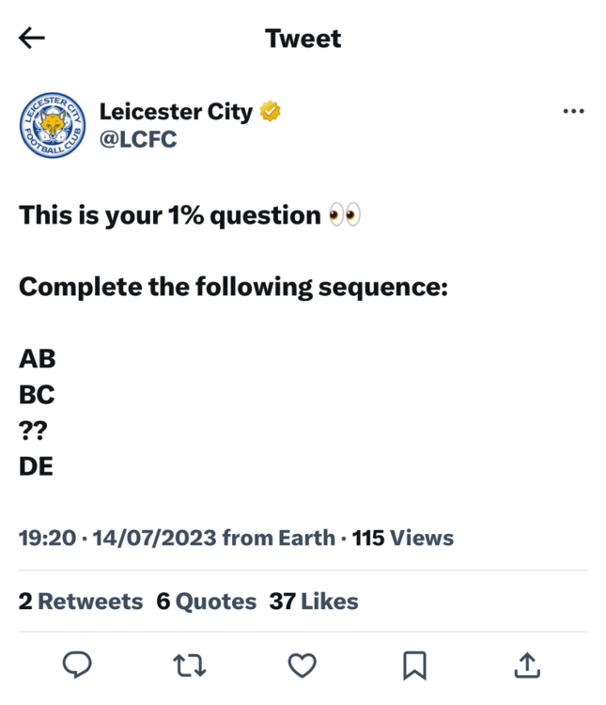This screenshot has height=705, width=606.
Task: View the 6 Quotes list
Action: [x=207, y=602]
